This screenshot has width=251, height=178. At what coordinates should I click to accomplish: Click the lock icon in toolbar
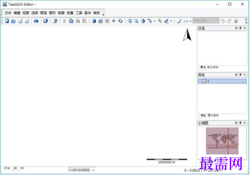(236, 21)
